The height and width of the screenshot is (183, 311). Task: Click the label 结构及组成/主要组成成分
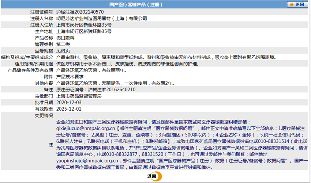coord(27,57)
